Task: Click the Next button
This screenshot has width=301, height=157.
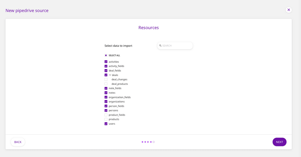Action: coord(279,142)
